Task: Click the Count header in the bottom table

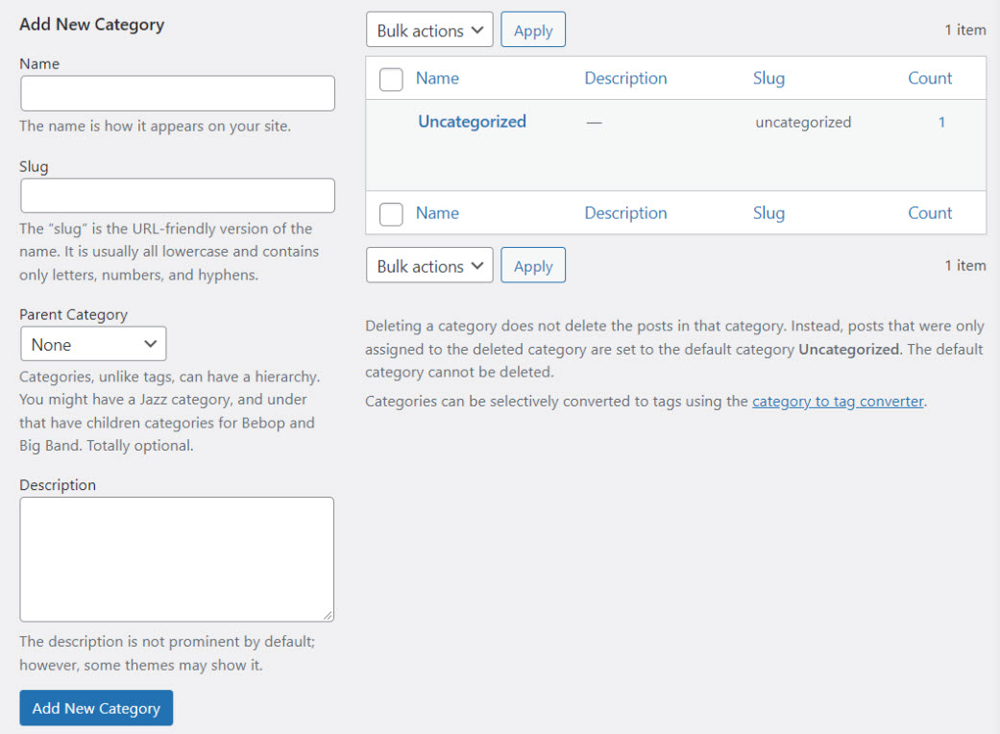Action: point(929,212)
